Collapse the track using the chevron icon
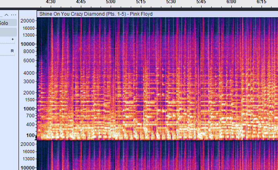278x170 pixels. click(x=6, y=15)
